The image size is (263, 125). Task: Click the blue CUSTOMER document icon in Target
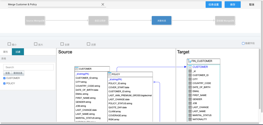tap(190, 67)
